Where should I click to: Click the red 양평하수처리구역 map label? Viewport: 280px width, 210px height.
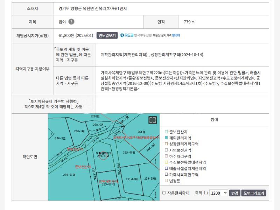coord(136,138)
